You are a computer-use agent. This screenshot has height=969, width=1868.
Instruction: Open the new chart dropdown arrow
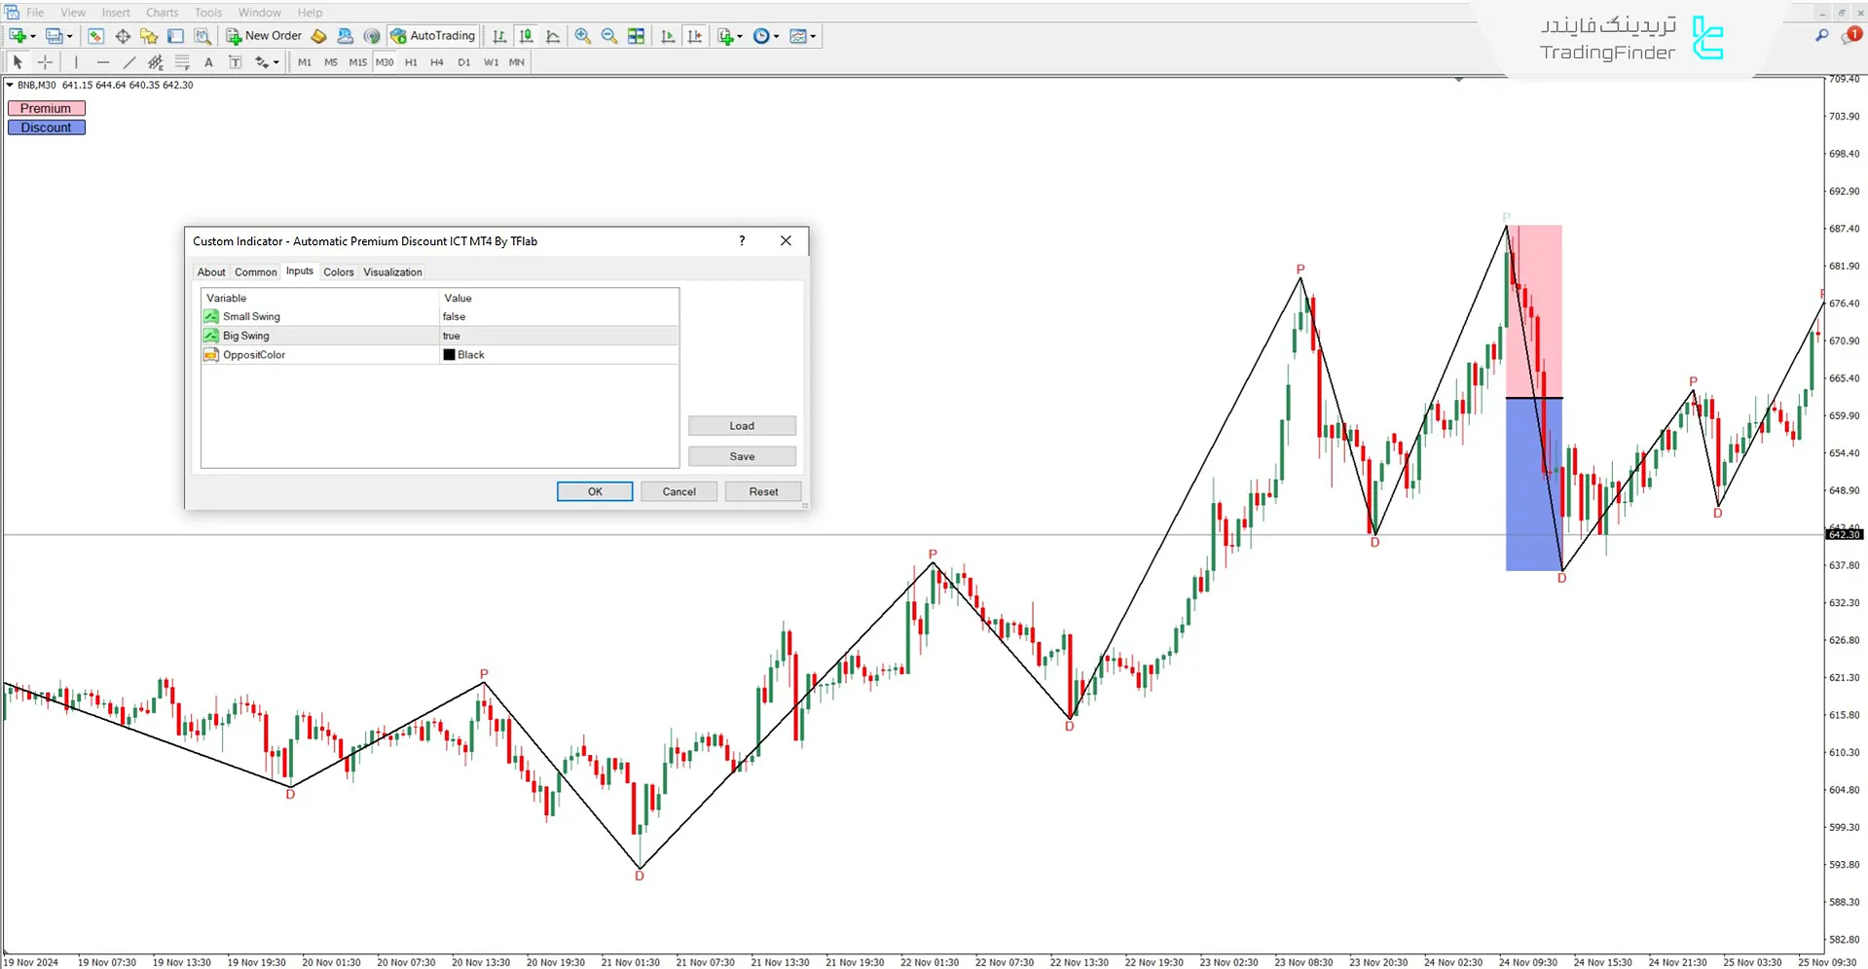coord(33,36)
